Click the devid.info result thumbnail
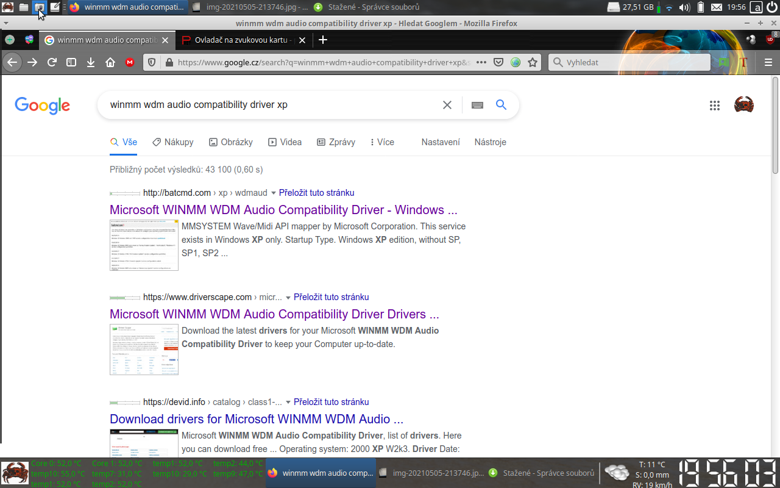Viewport: 780px width, 488px height. click(144, 443)
